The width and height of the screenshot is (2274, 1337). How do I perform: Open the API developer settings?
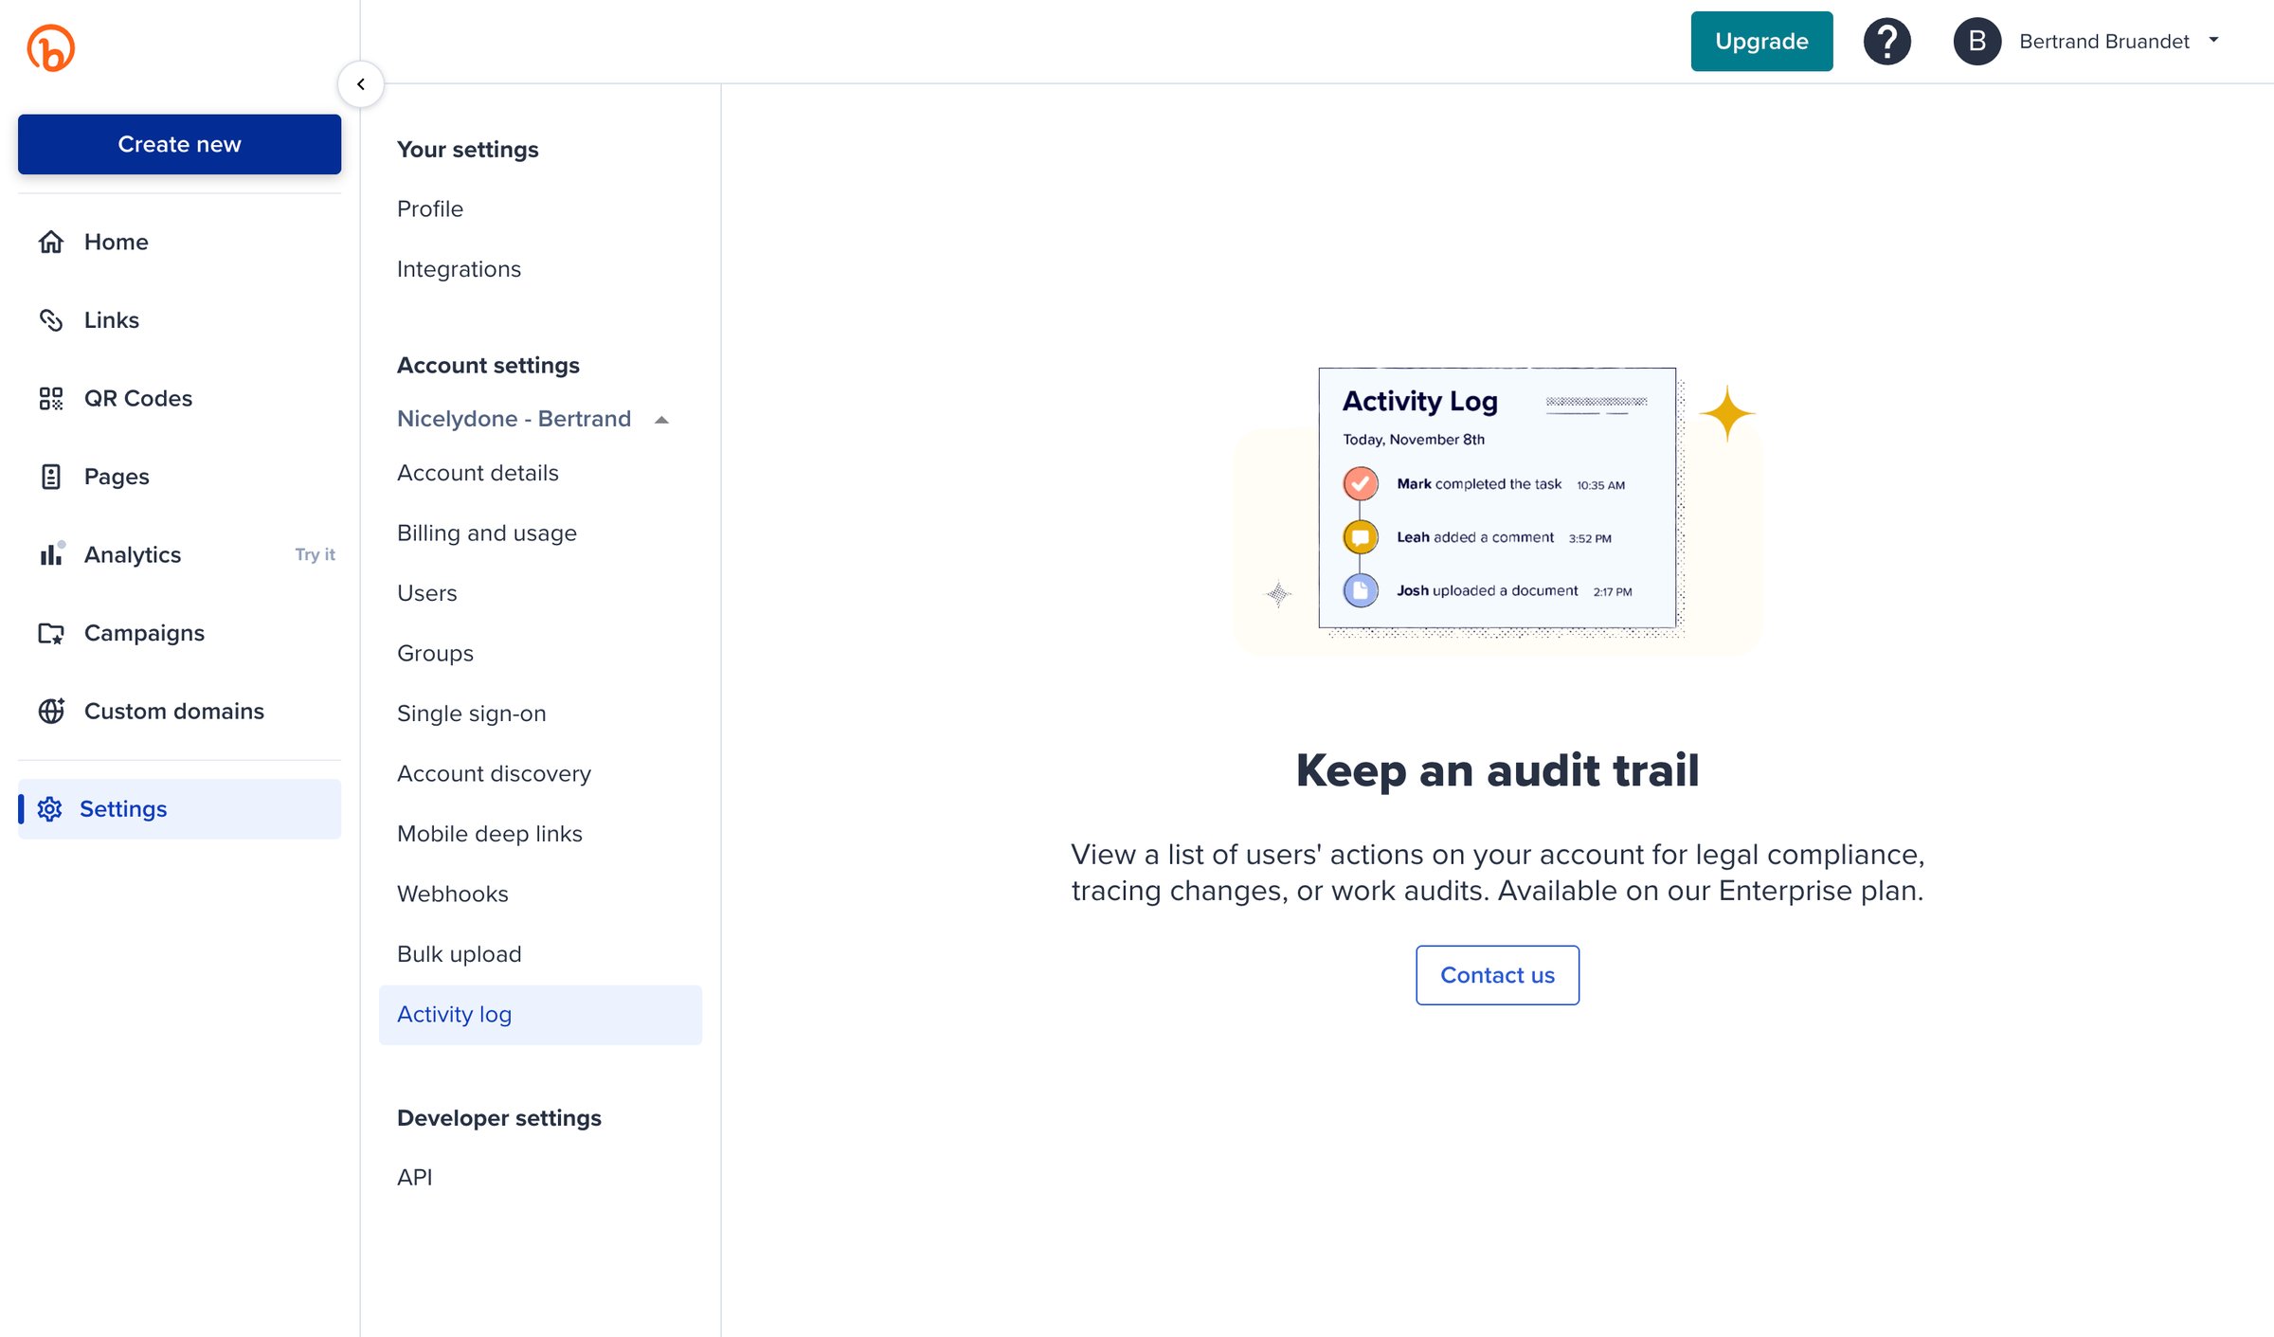click(414, 1178)
